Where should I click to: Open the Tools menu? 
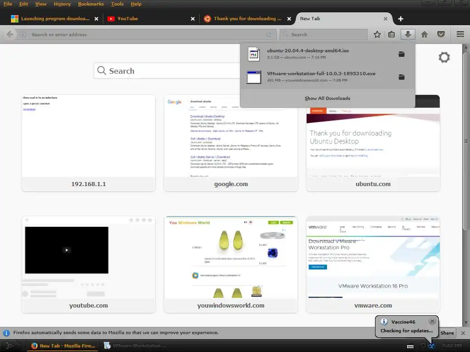pos(117,4)
